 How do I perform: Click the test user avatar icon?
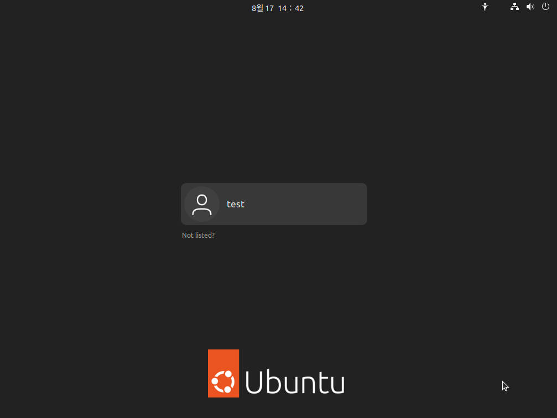(x=202, y=204)
